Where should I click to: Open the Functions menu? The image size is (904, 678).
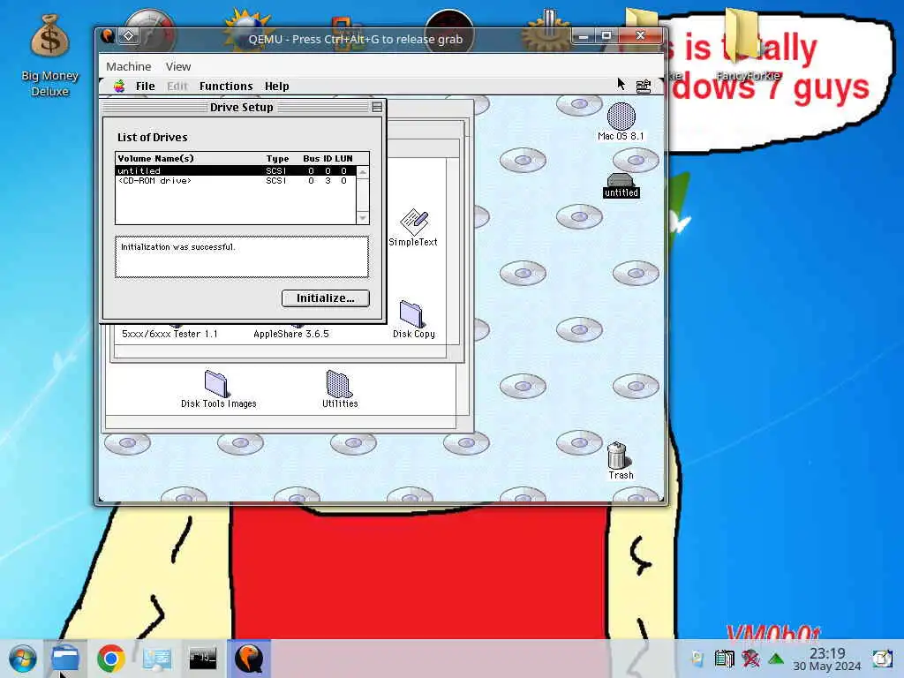point(226,87)
